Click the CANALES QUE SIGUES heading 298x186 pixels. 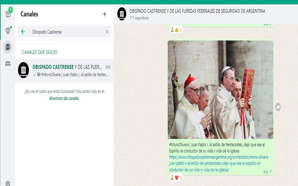[39, 52]
